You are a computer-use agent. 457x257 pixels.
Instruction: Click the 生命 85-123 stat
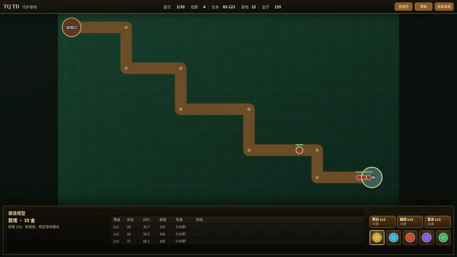point(223,7)
